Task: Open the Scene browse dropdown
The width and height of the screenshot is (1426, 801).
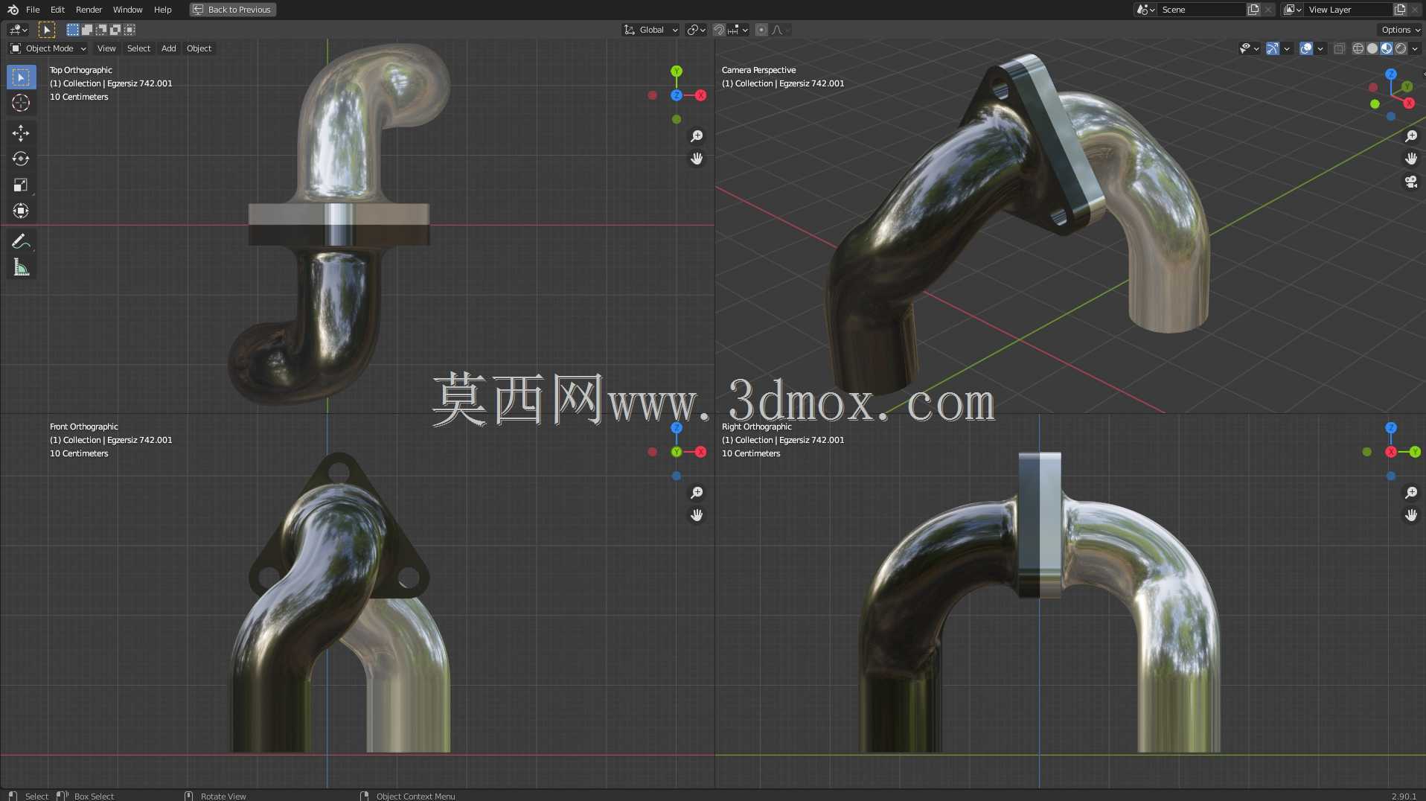Action: [1145, 10]
